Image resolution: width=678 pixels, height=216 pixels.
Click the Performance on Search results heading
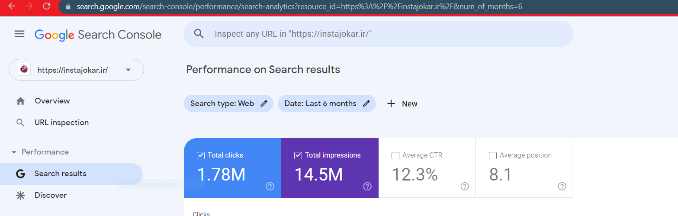263,70
